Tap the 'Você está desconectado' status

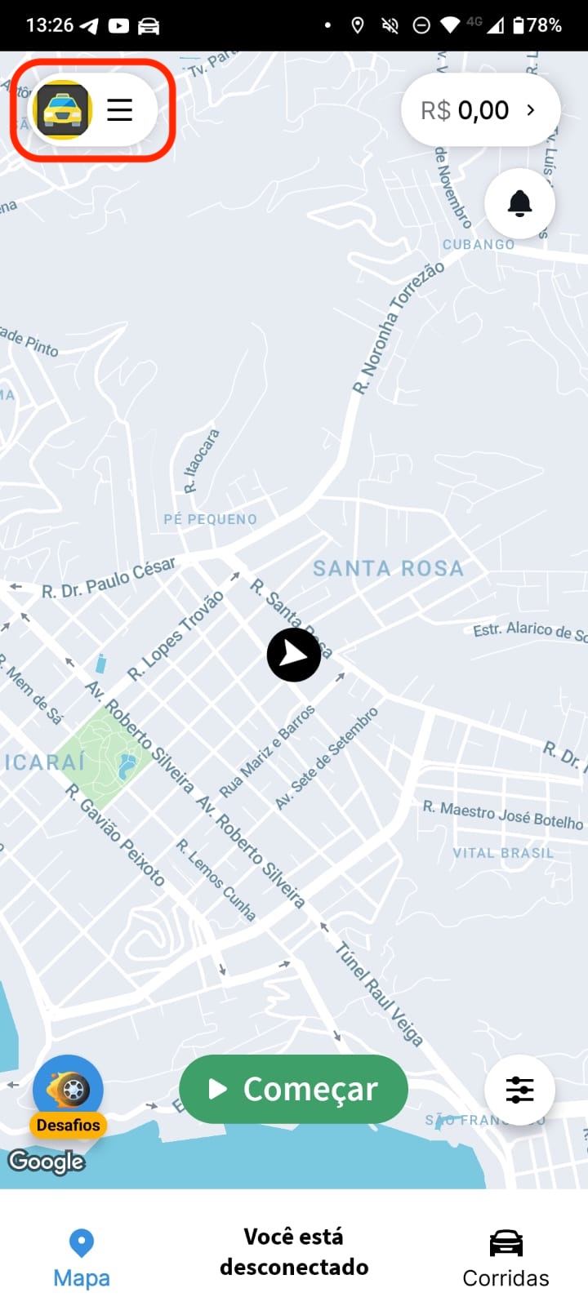(x=294, y=1251)
